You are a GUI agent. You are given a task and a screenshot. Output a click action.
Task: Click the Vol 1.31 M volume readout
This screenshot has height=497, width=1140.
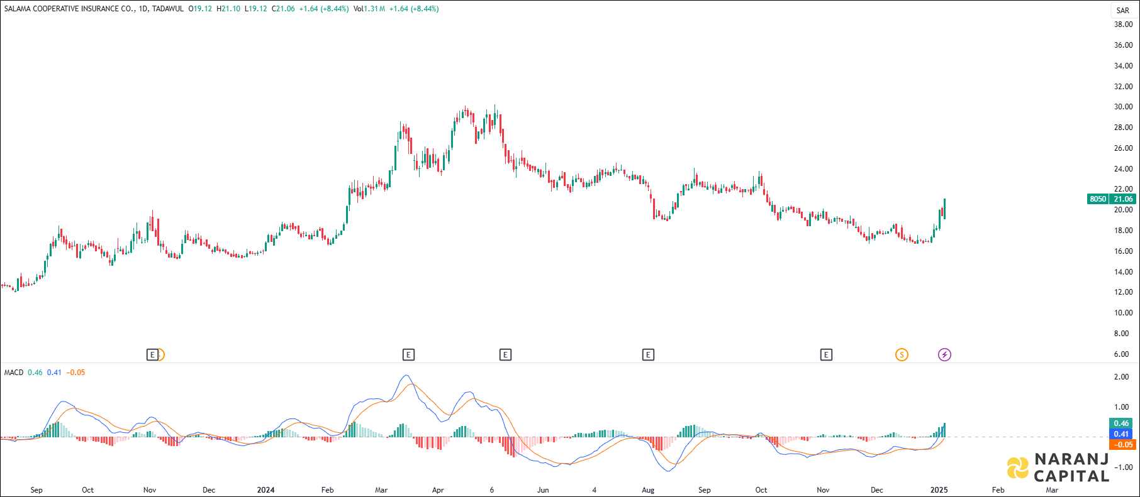tap(369, 9)
